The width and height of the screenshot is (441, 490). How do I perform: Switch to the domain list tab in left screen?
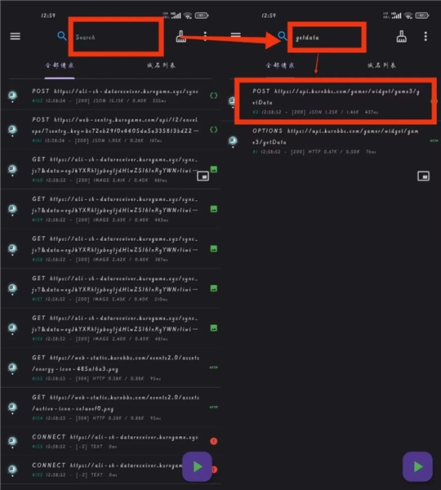coord(161,65)
